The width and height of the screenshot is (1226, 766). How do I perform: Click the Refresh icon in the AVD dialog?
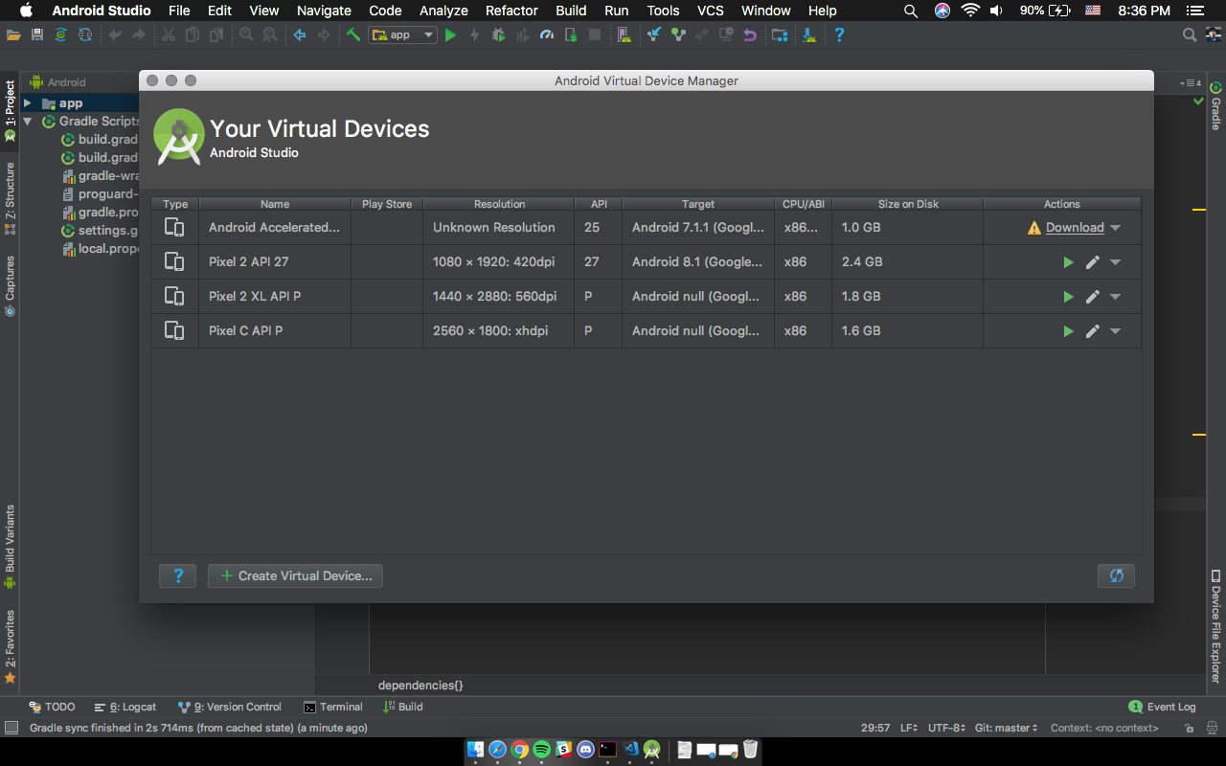[x=1115, y=575]
